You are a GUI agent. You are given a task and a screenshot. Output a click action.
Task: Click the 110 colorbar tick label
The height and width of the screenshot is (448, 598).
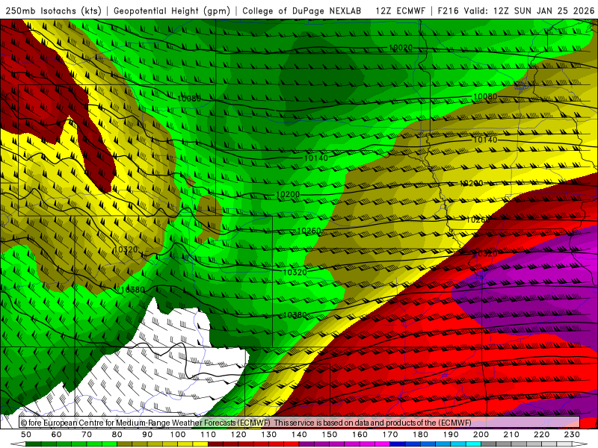pyautogui.click(x=209, y=435)
